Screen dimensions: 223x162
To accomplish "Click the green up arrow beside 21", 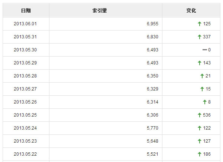I will pyautogui.click(x=202, y=76).
